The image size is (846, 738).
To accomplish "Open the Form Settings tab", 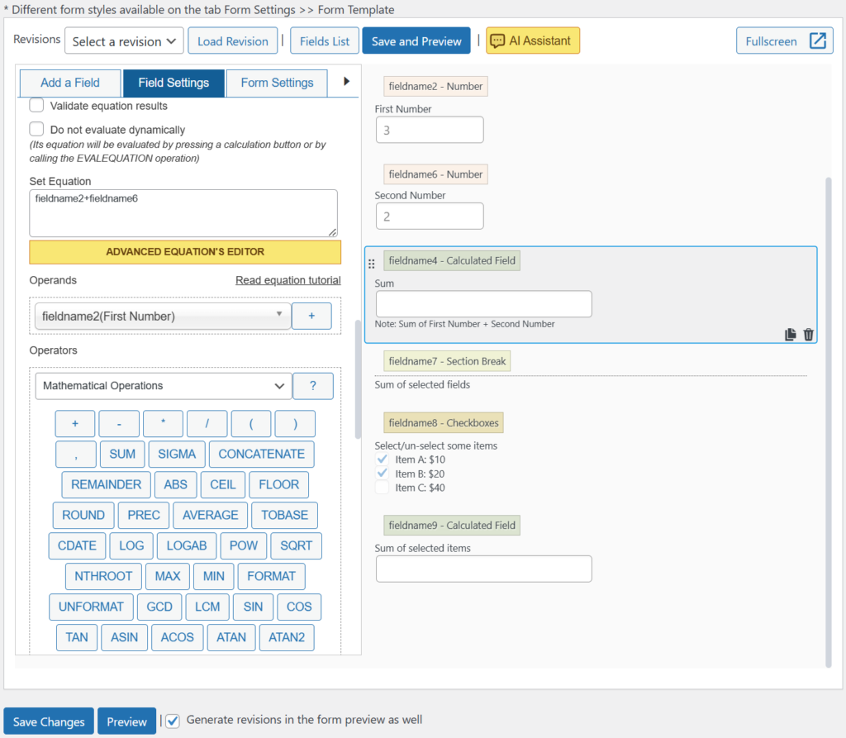I will point(277,83).
